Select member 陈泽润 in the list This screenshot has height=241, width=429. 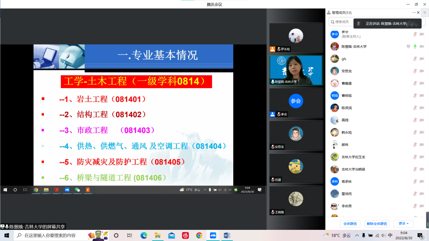click(346, 108)
